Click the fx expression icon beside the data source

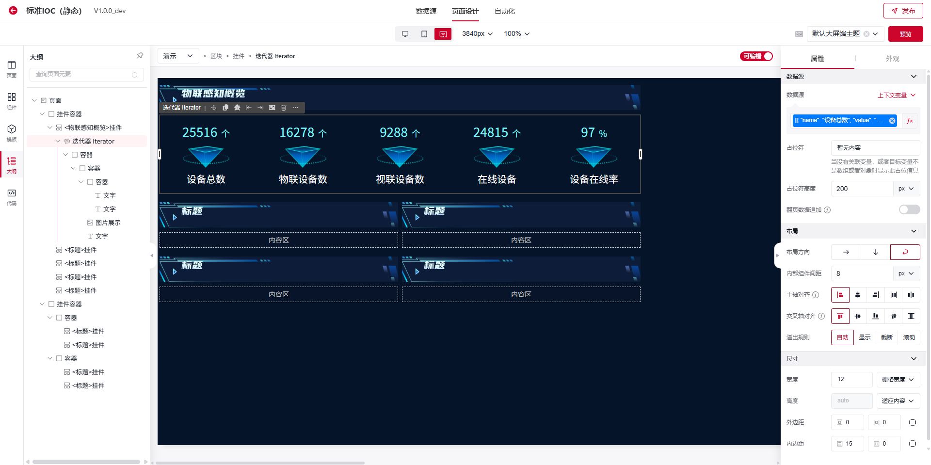[910, 121]
